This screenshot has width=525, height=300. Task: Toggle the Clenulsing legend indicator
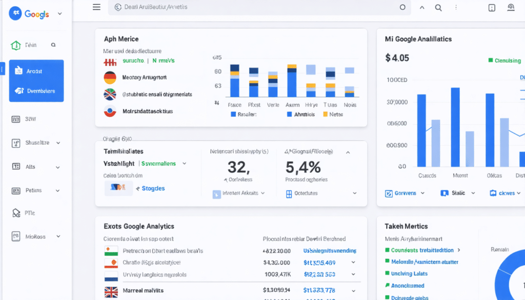point(491,61)
